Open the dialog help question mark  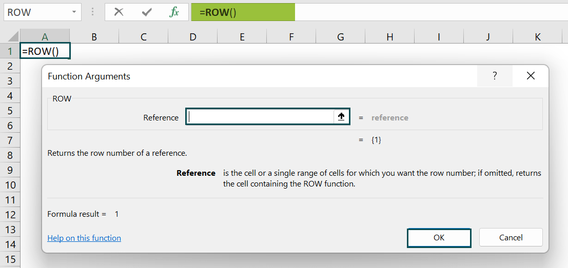[495, 76]
